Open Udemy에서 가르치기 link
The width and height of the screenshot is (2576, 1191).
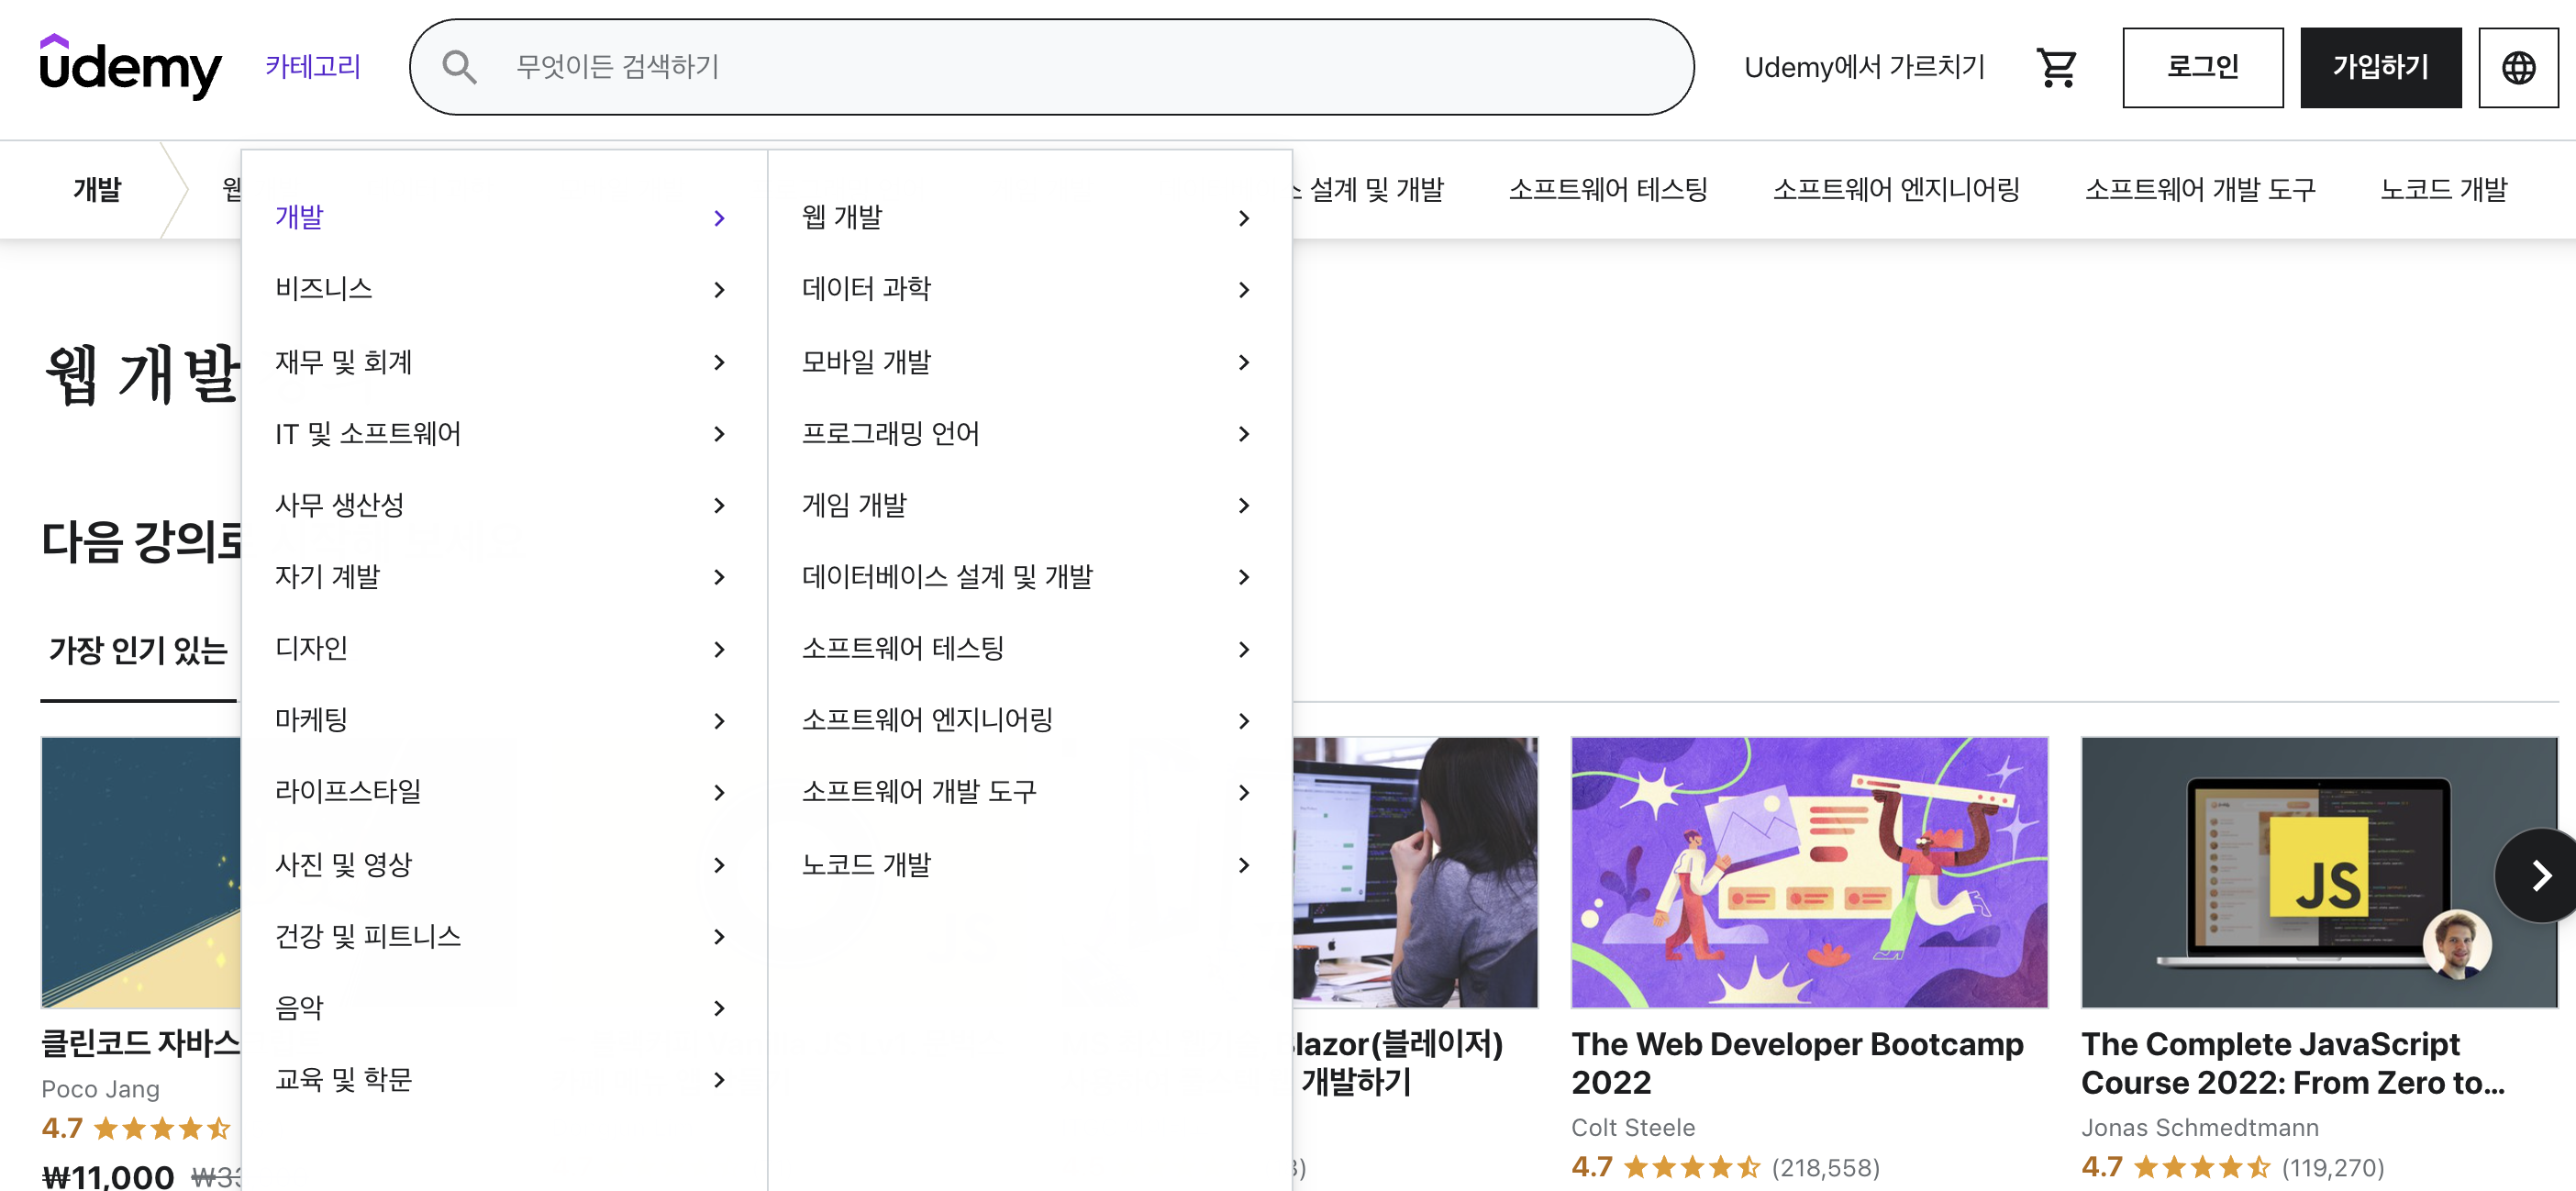point(1863,67)
